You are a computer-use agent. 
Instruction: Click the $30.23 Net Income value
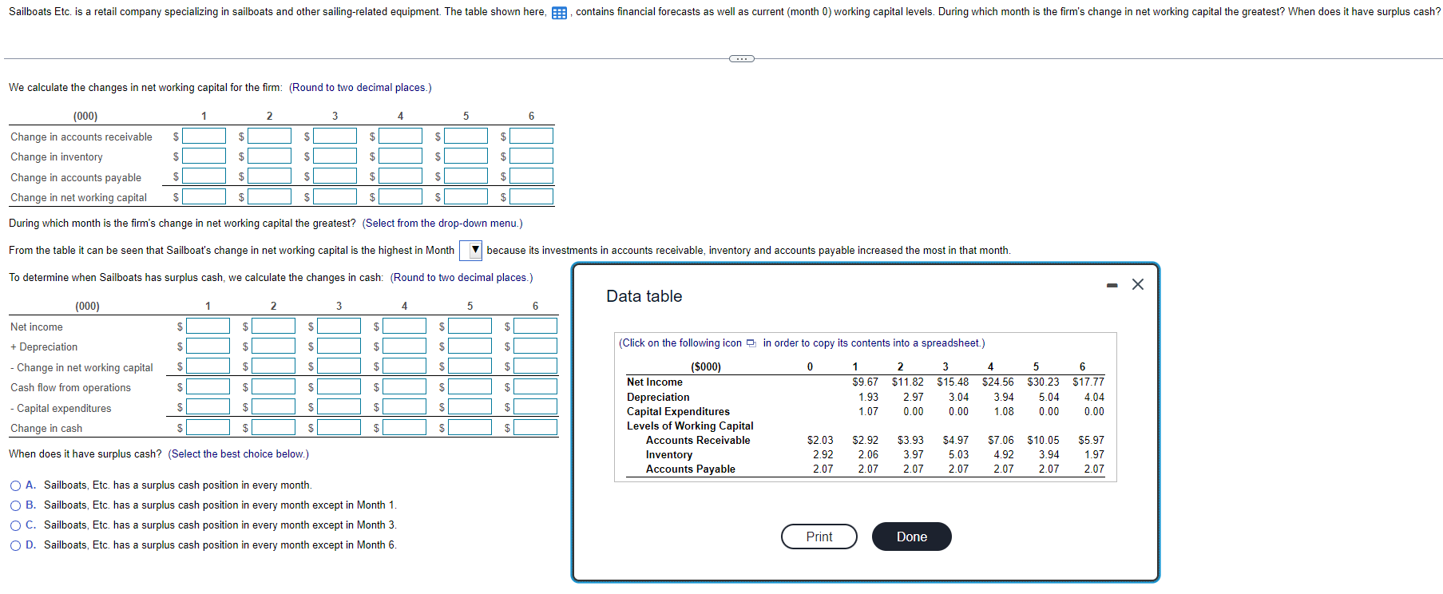pos(1043,382)
